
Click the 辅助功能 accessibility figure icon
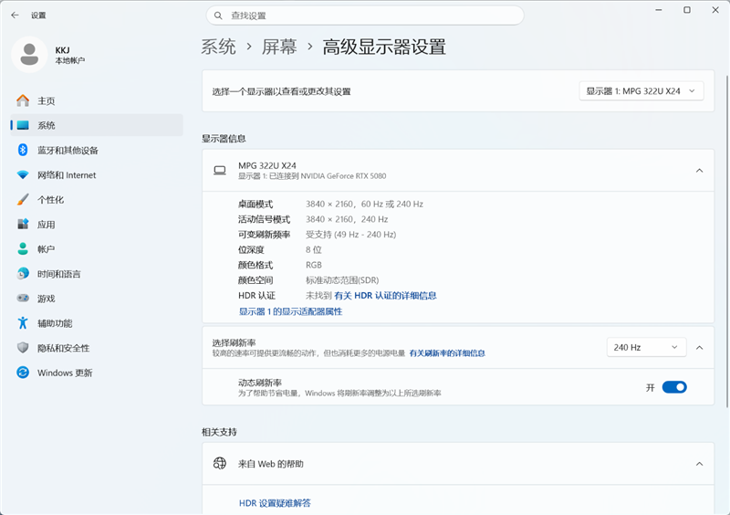point(23,323)
